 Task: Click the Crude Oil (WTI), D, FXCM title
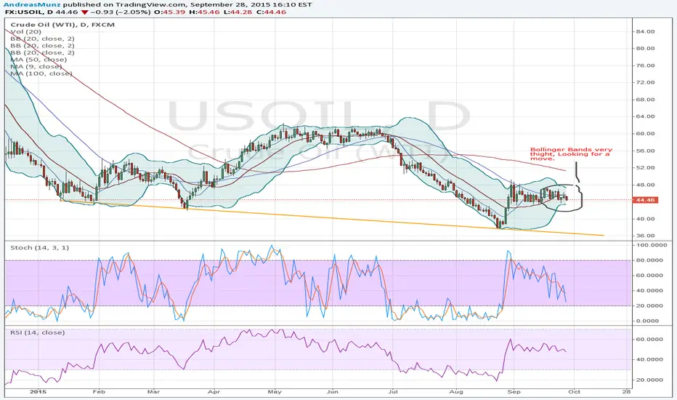[62, 25]
